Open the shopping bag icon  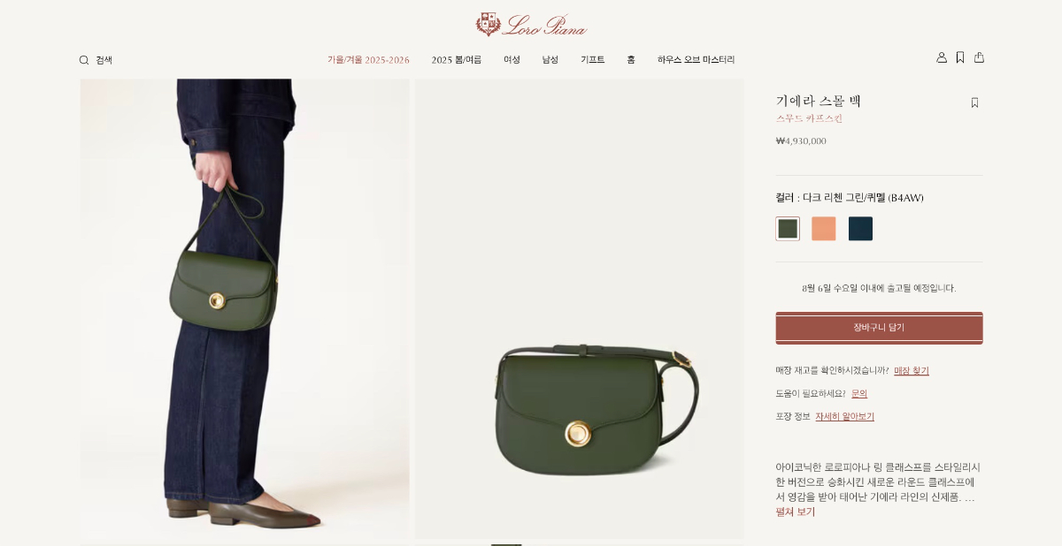point(979,57)
